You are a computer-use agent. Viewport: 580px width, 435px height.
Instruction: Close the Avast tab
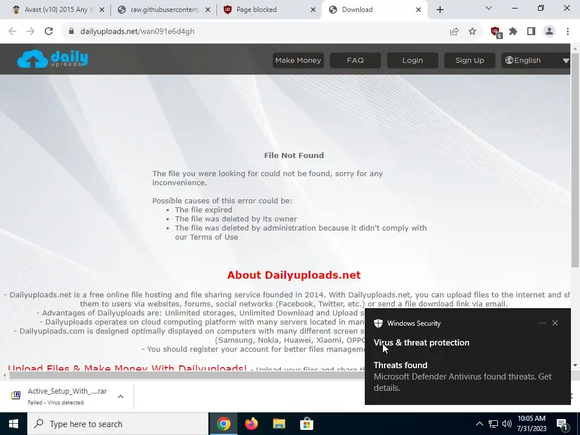pyautogui.click(x=102, y=10)
